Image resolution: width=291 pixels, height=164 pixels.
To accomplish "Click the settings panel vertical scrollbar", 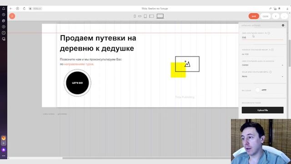I will [x=289, y=53].
